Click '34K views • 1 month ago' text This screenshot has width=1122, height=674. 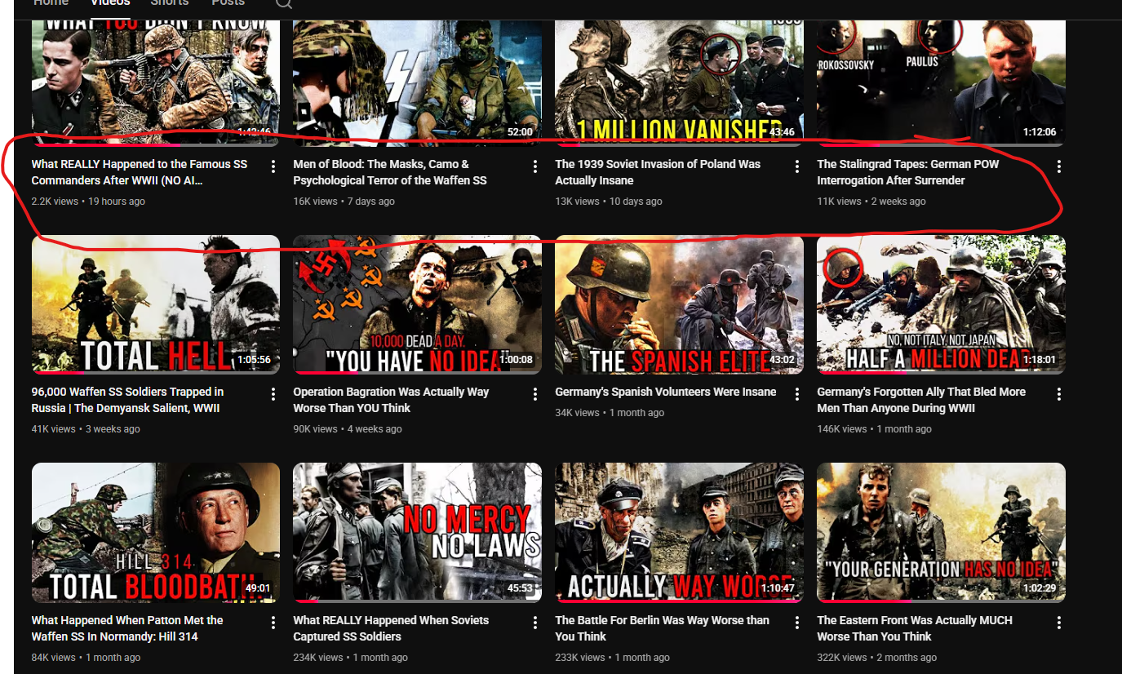[610, 413]
